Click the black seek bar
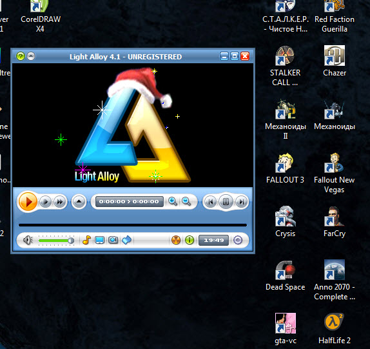 (133, 225)
